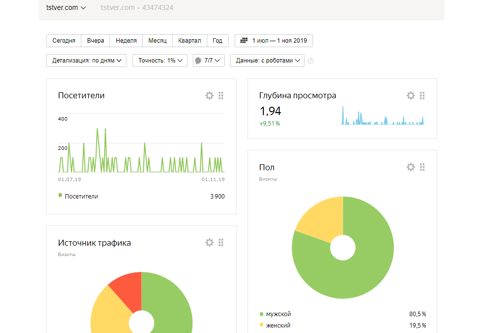Viewport: 478px width, 333px height.
Task: Open settings gear of Источник трафика widget
Action: pos(209,242)
